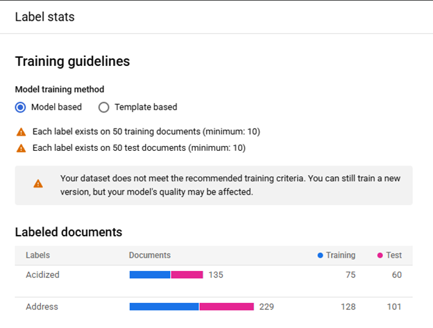The width and height of the screenshot is (433, 328).
Task: Click the pink test bar for Acidized
Action: point(187,275)
